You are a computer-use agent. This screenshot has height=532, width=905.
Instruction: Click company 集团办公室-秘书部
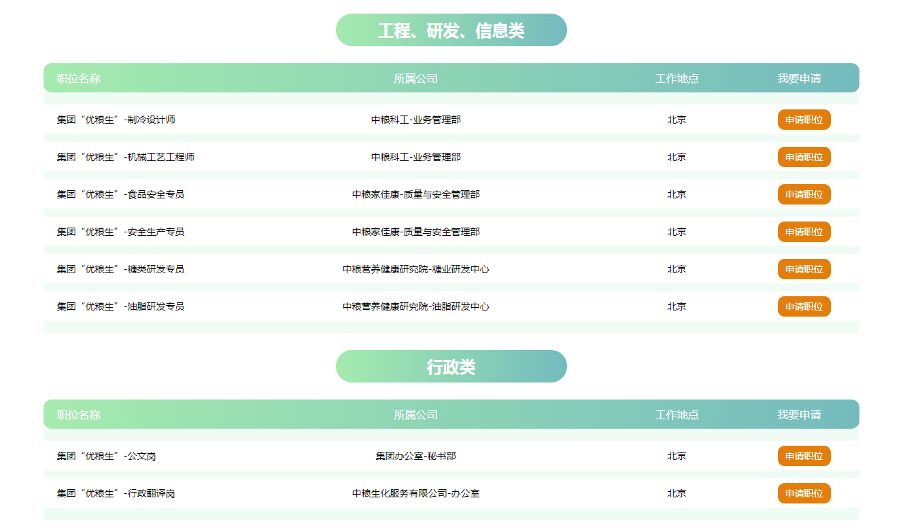(416, 456)
